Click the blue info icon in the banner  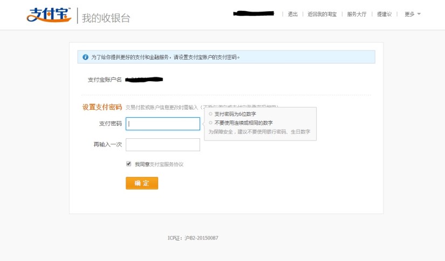click(x=85, y=57)
